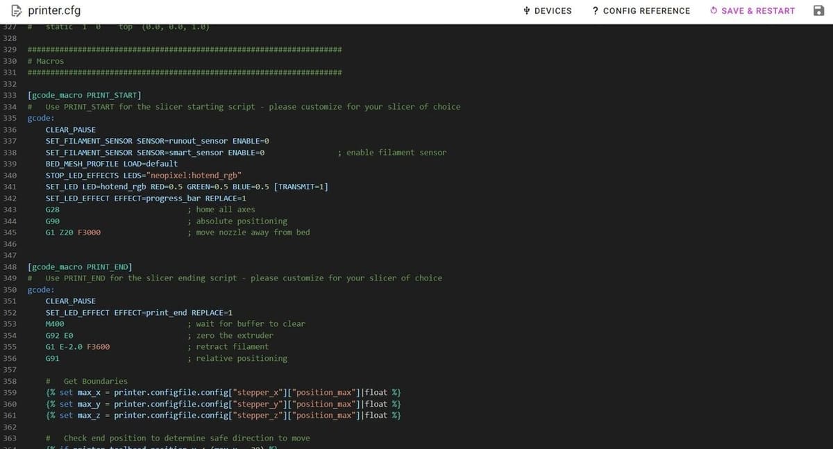
Task: Click the PRINT_START slicer comment on line 334
Action: (244, 107)
